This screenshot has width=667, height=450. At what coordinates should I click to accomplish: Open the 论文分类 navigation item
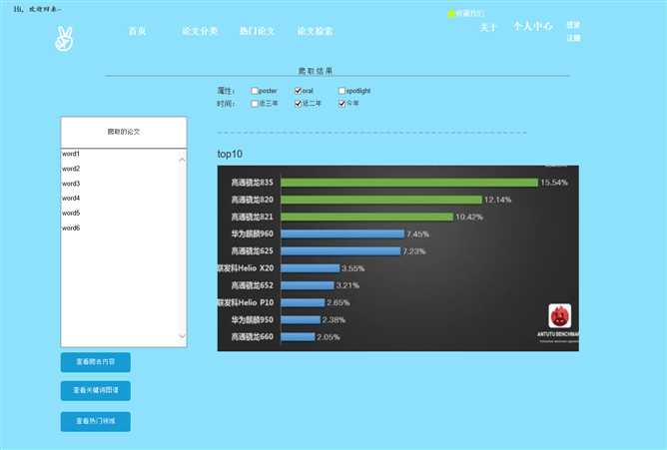pyautogui.click(x=200, y=31)
